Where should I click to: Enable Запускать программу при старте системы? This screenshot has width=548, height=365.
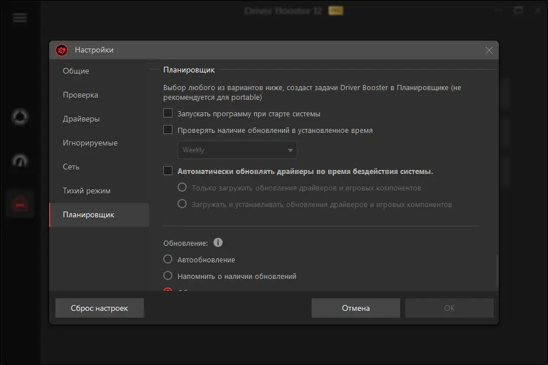point(168,113)
